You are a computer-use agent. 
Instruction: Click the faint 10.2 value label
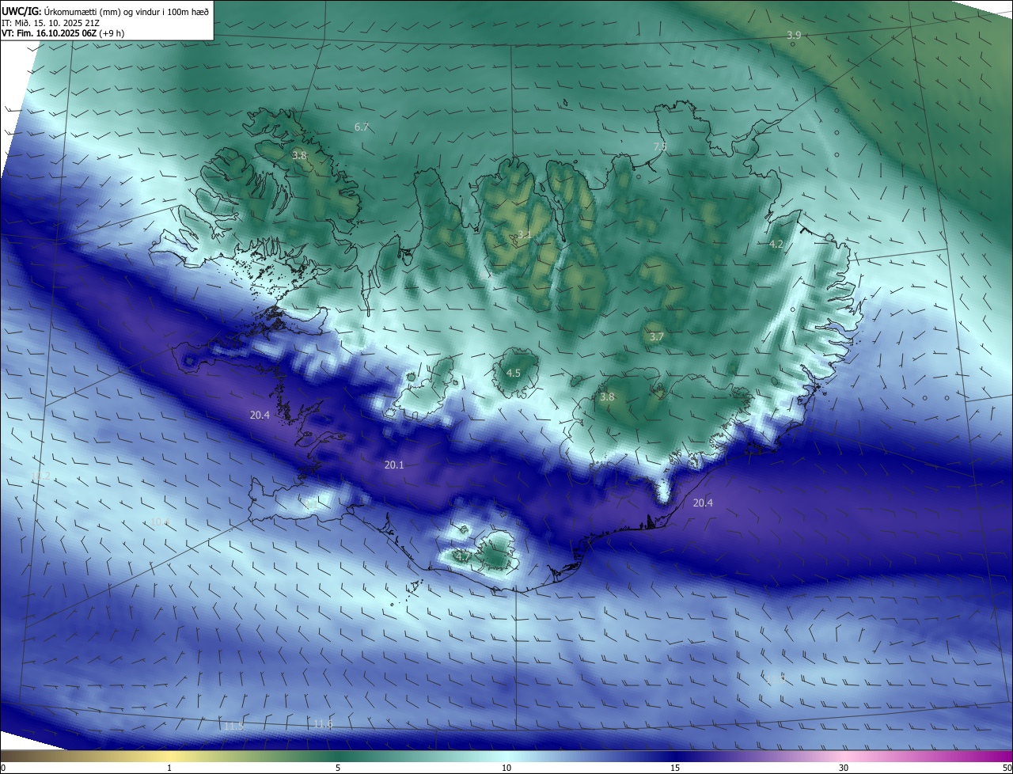40,476
